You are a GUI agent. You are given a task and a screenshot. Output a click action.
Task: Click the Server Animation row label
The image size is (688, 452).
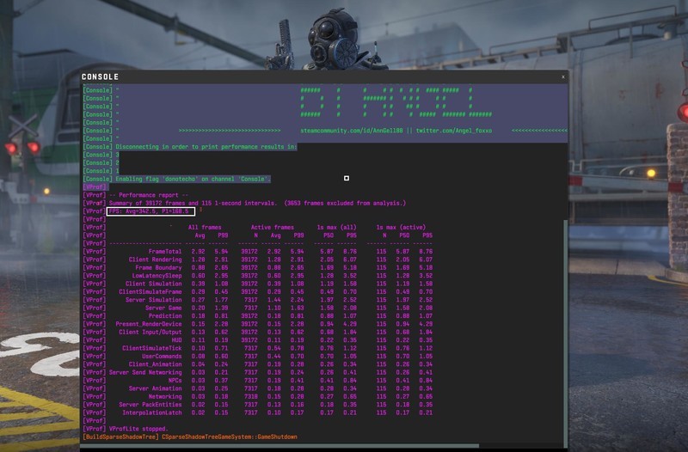click(156, 388)
